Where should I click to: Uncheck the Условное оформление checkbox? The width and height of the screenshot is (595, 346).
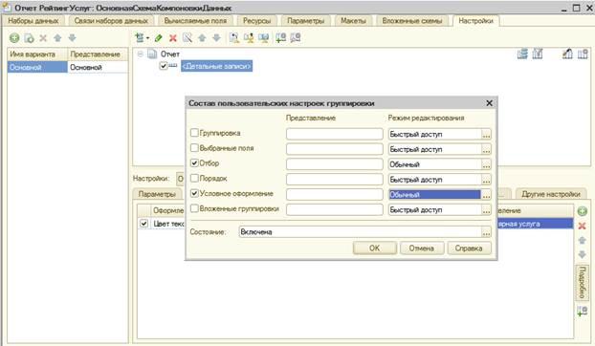(194, 193)
